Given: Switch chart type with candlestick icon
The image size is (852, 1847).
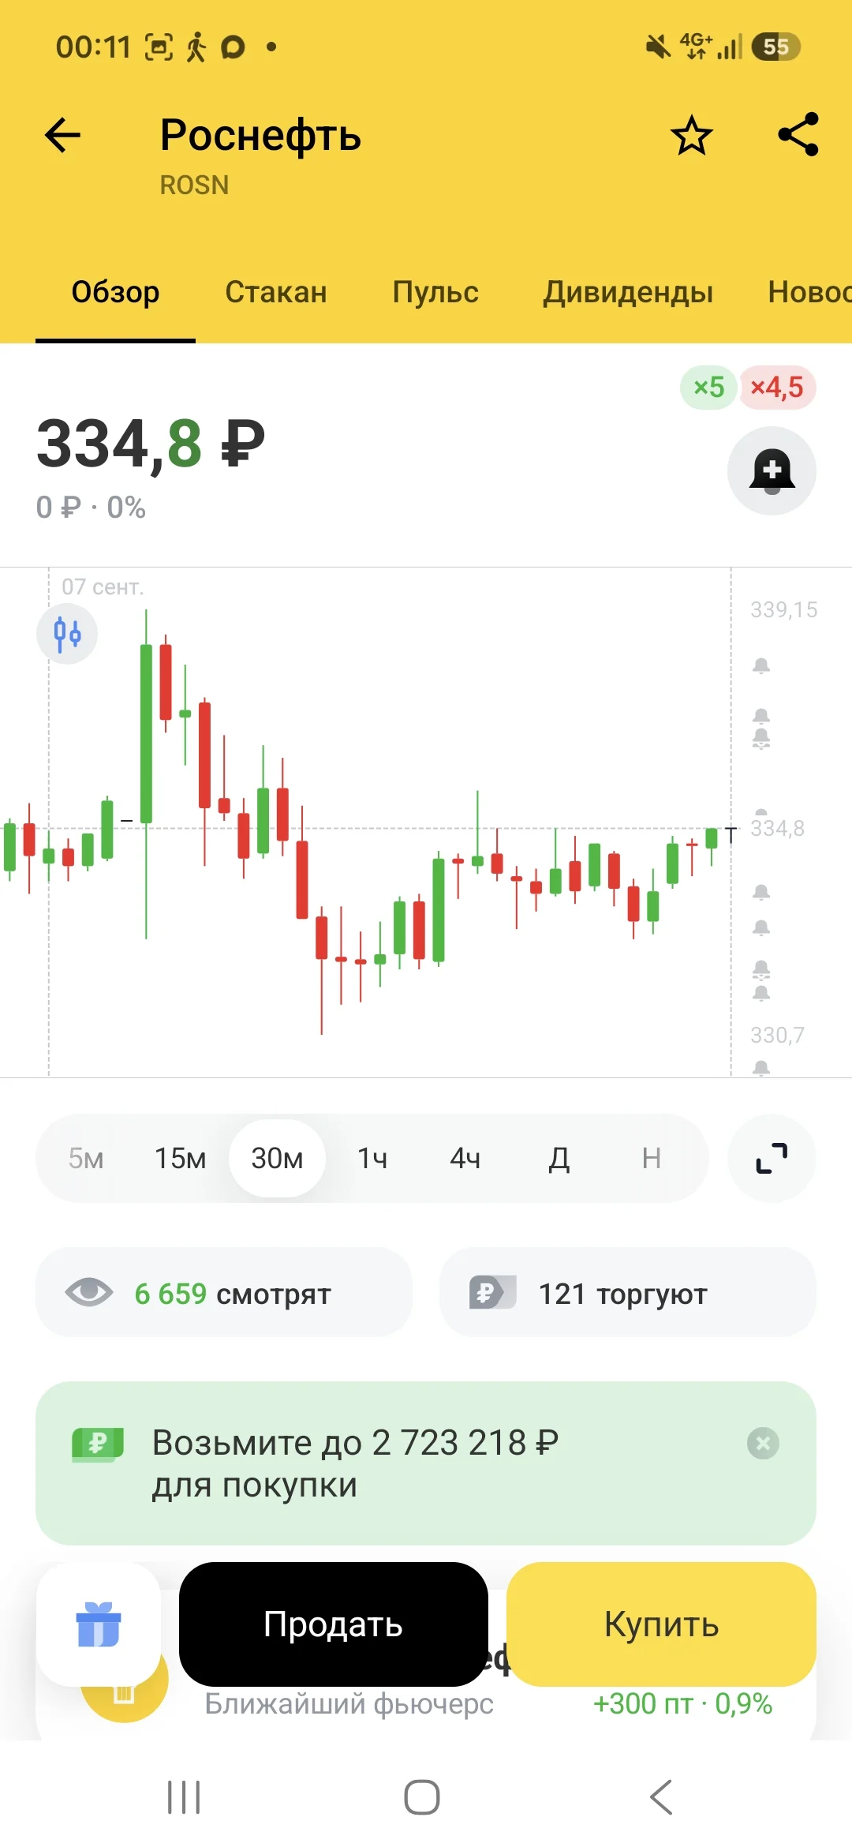Looking at the screenshot, I should (x=67, y=634).
